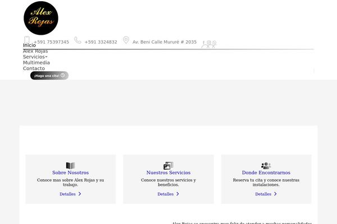The height and width of the screenshot is (224, 337).
Task: Click the mobile number +591 75397345
Action: [51, 42]
